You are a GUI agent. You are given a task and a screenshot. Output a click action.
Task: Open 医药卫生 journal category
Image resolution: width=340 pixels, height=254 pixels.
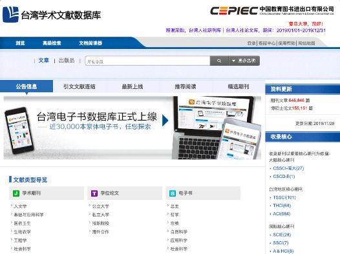click(23, 223)
